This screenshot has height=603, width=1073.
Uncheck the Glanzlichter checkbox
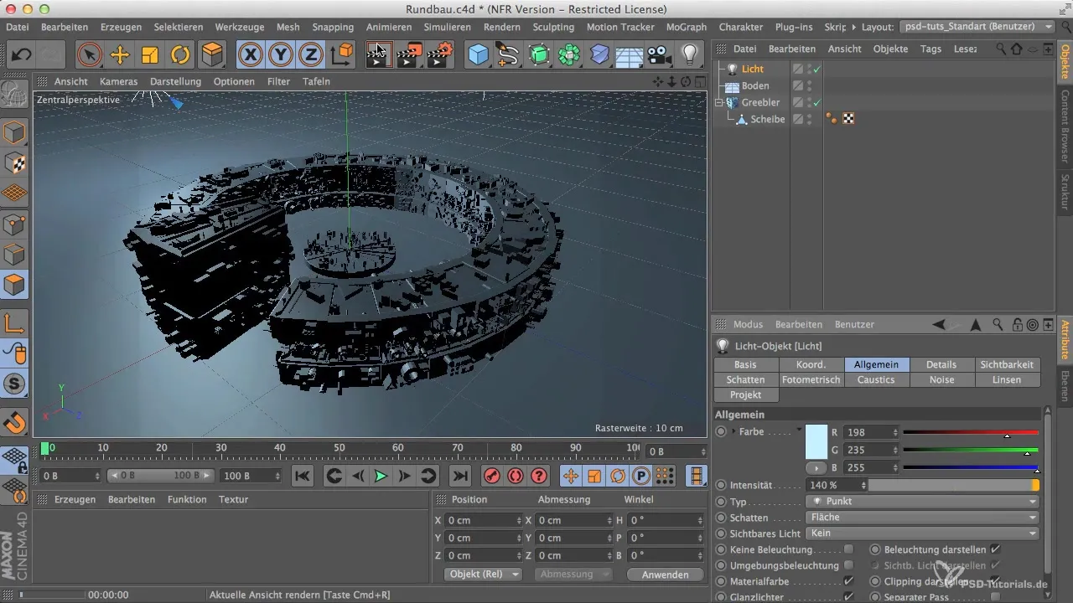point(849,597)
